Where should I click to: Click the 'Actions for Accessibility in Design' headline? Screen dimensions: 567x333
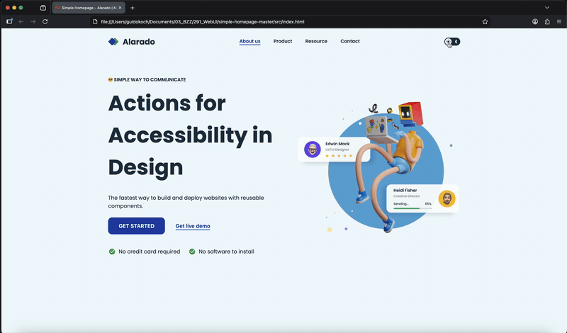[x=190, y=135]
